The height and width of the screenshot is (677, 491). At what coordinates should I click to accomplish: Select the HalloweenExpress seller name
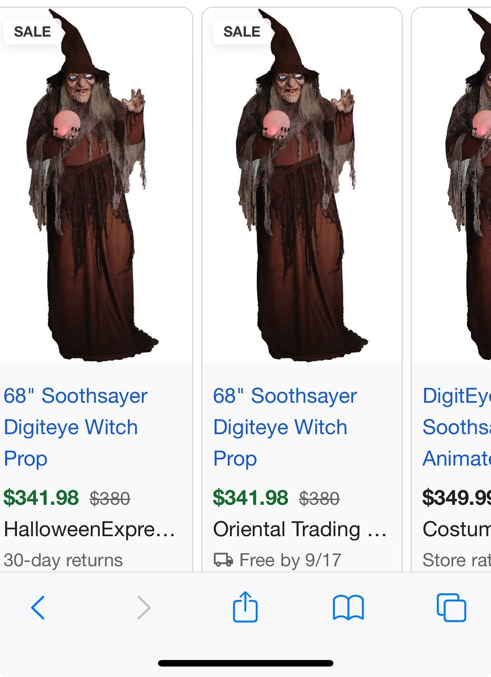pyautogui.click(x=89, y=529)
